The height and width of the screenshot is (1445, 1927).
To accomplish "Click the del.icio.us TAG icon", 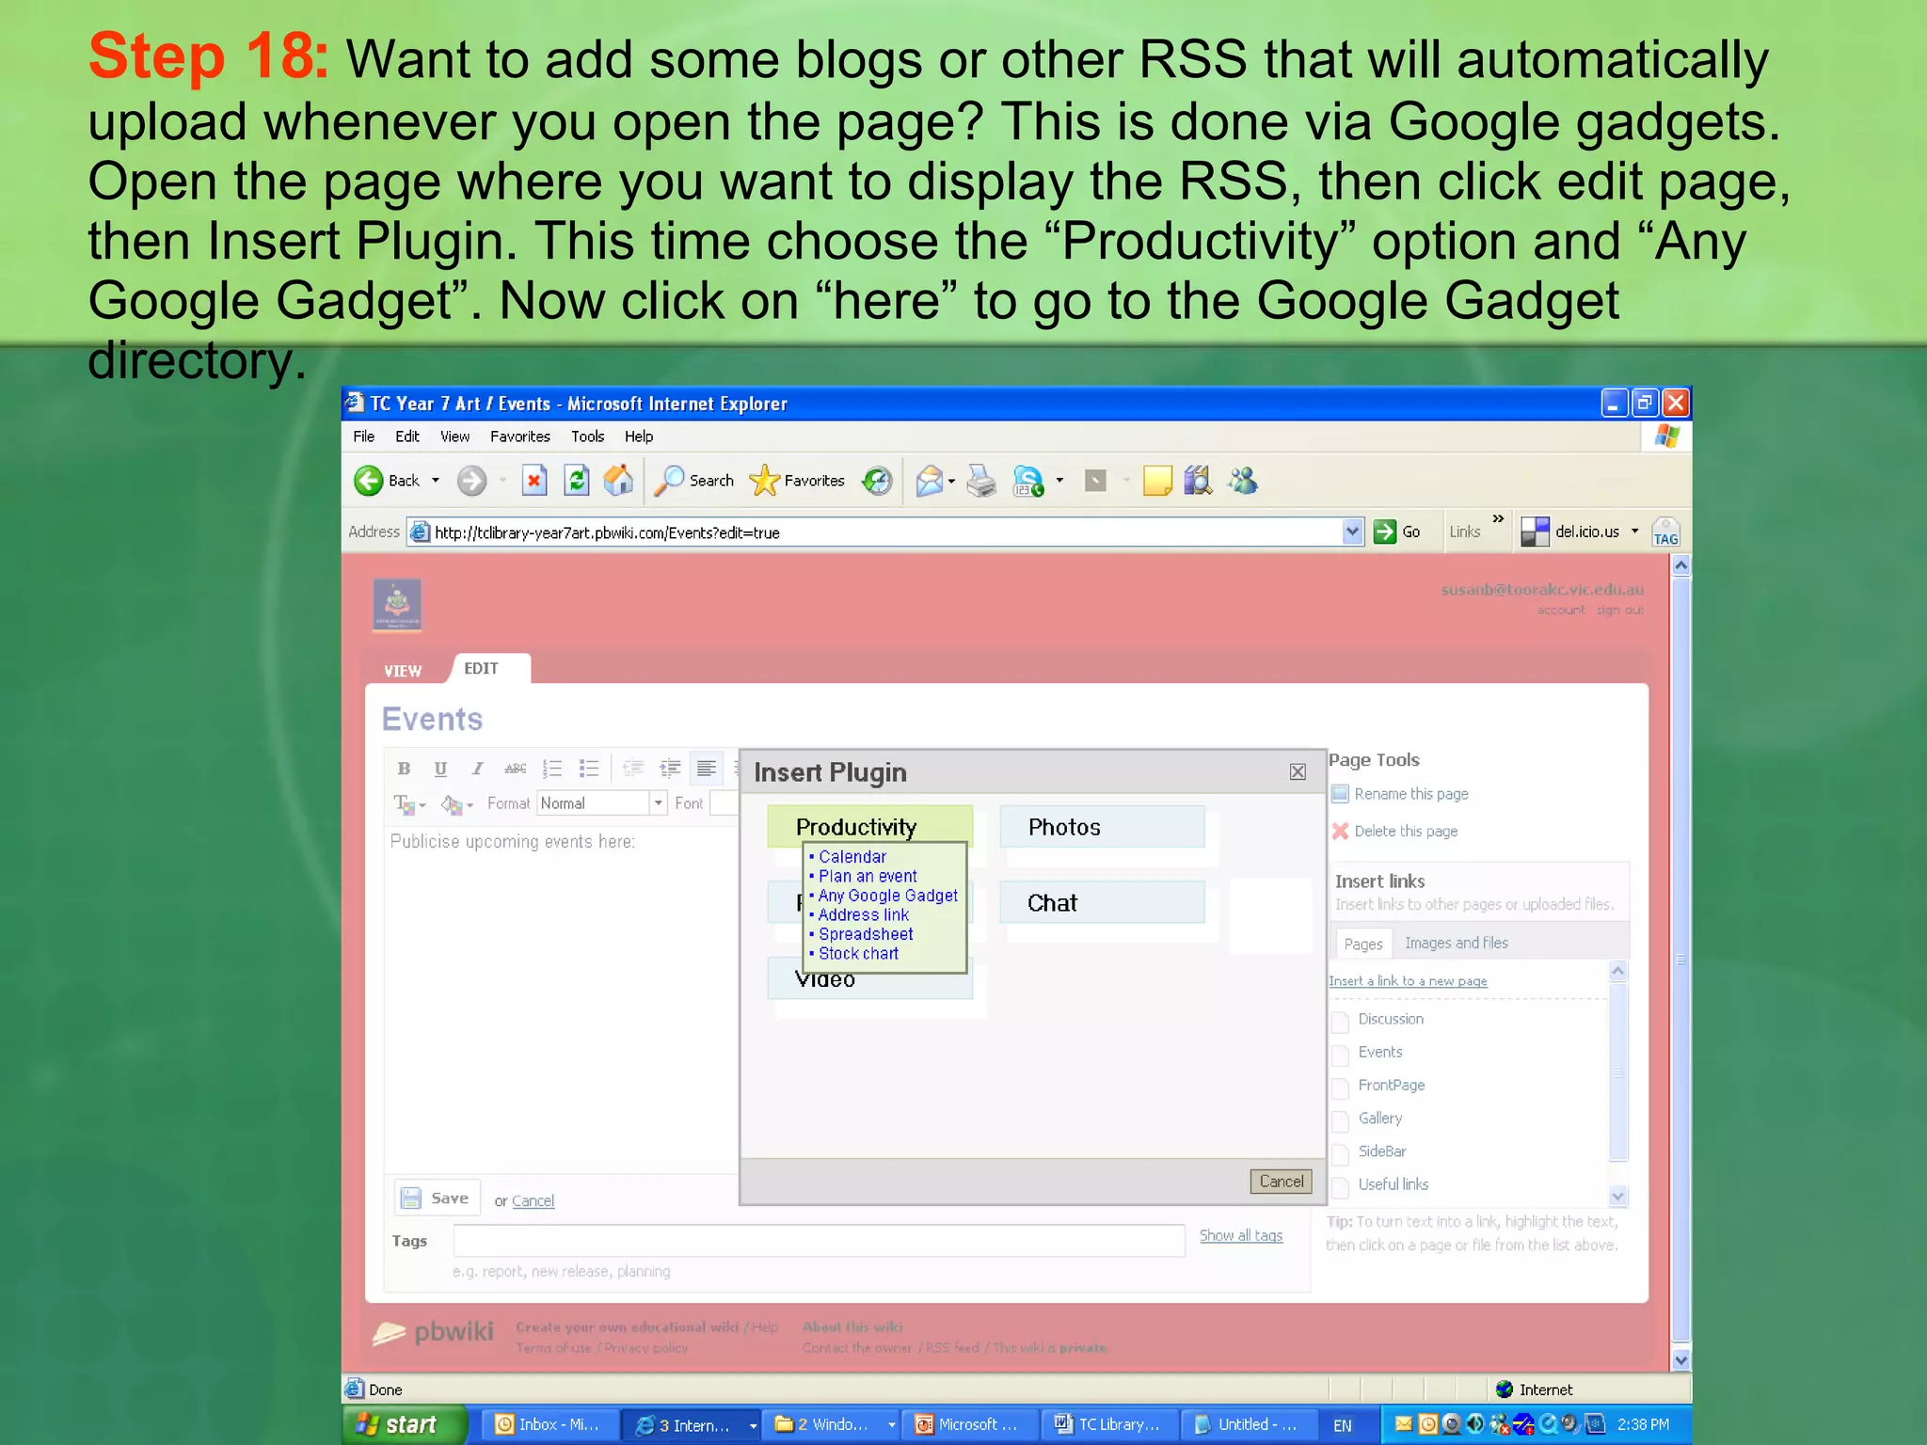I will [x=1664, y=532].
